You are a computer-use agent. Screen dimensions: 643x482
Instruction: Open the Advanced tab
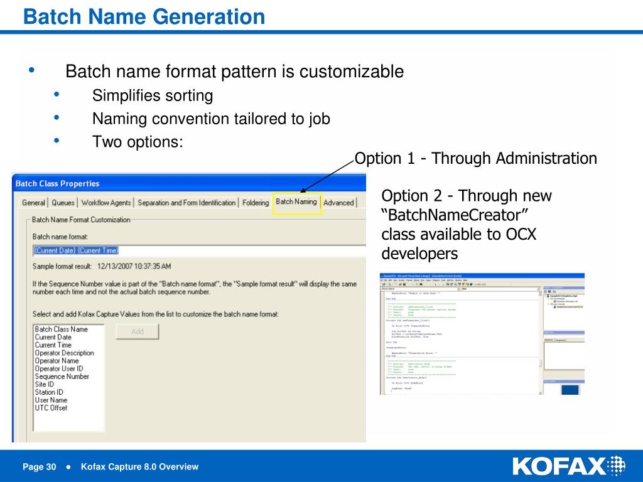(338, 203)
